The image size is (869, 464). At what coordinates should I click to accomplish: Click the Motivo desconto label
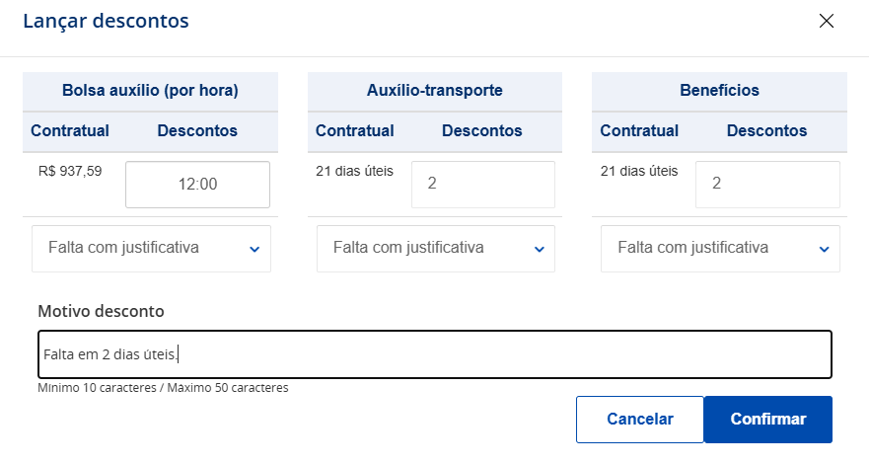point(101,311)
